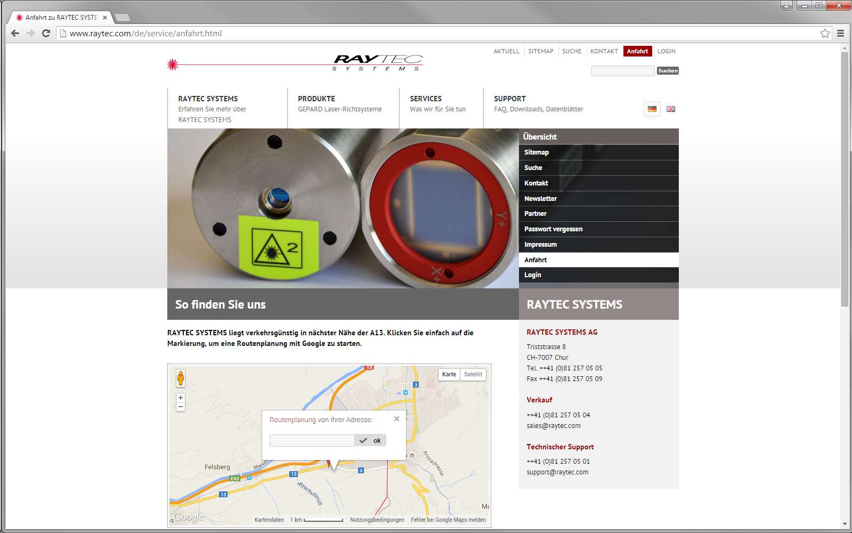Image resolution: width=852 pixels, height=533 pixels.
Task: Click the browser back arrow
Action: click(x=15, y=33)
